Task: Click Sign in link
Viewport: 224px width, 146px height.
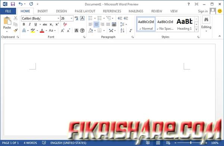Action: tap(203, 11)
